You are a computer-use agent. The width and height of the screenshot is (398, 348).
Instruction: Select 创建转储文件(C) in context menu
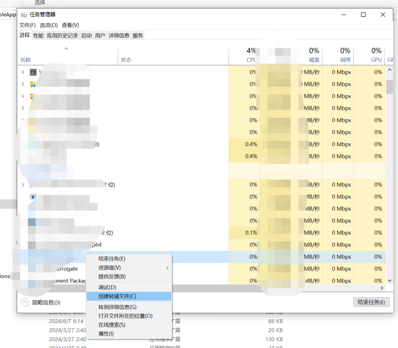(x=129, y=296)
